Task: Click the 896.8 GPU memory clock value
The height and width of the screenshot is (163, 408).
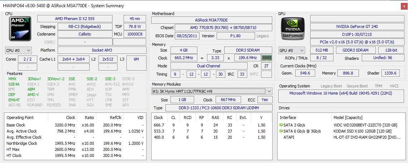Action: pyautogui.click(x=348, y=73)
